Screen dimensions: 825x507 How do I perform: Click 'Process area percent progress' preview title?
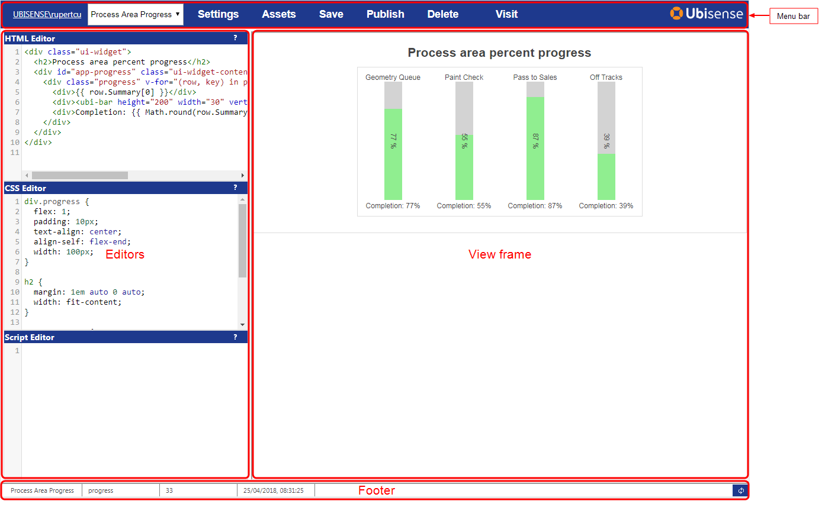click(499, 53)
